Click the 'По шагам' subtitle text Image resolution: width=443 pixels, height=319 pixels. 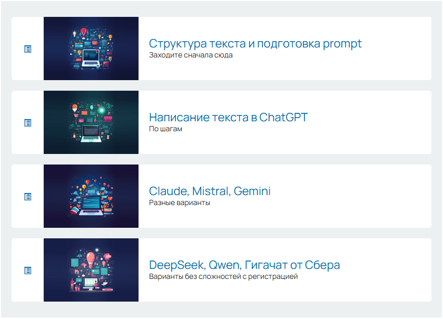[x=165, y=129]
